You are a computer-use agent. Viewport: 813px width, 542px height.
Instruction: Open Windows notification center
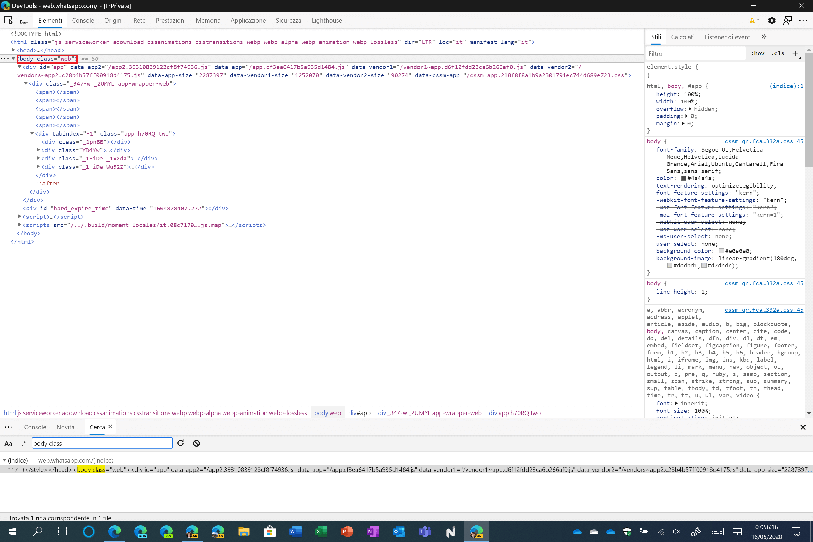pos(796,531)
